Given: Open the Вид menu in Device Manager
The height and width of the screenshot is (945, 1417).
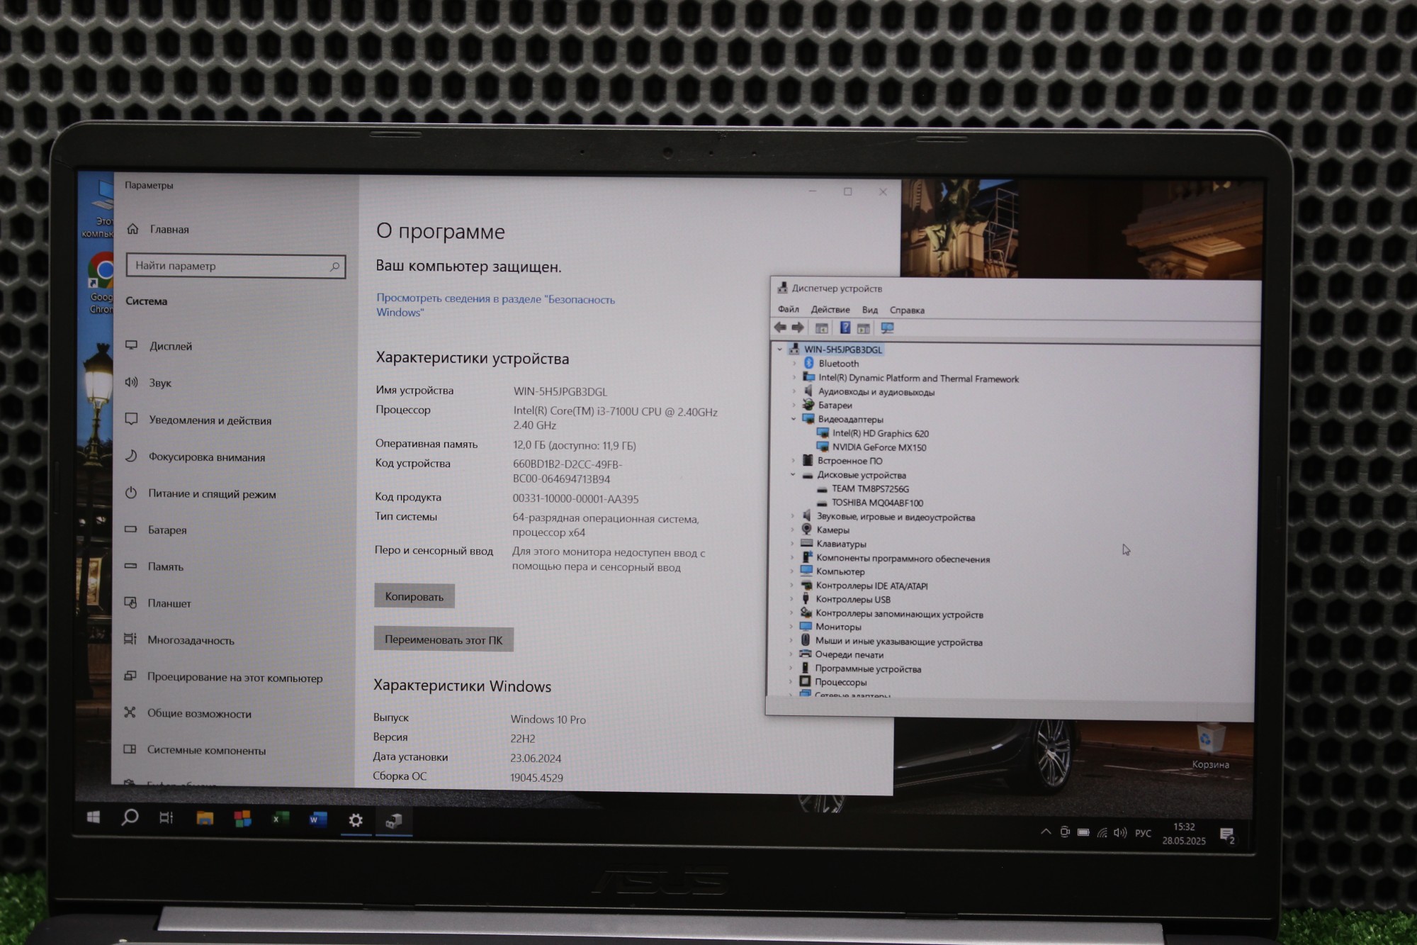Looking at the screenshot, I should pos(869,310).
